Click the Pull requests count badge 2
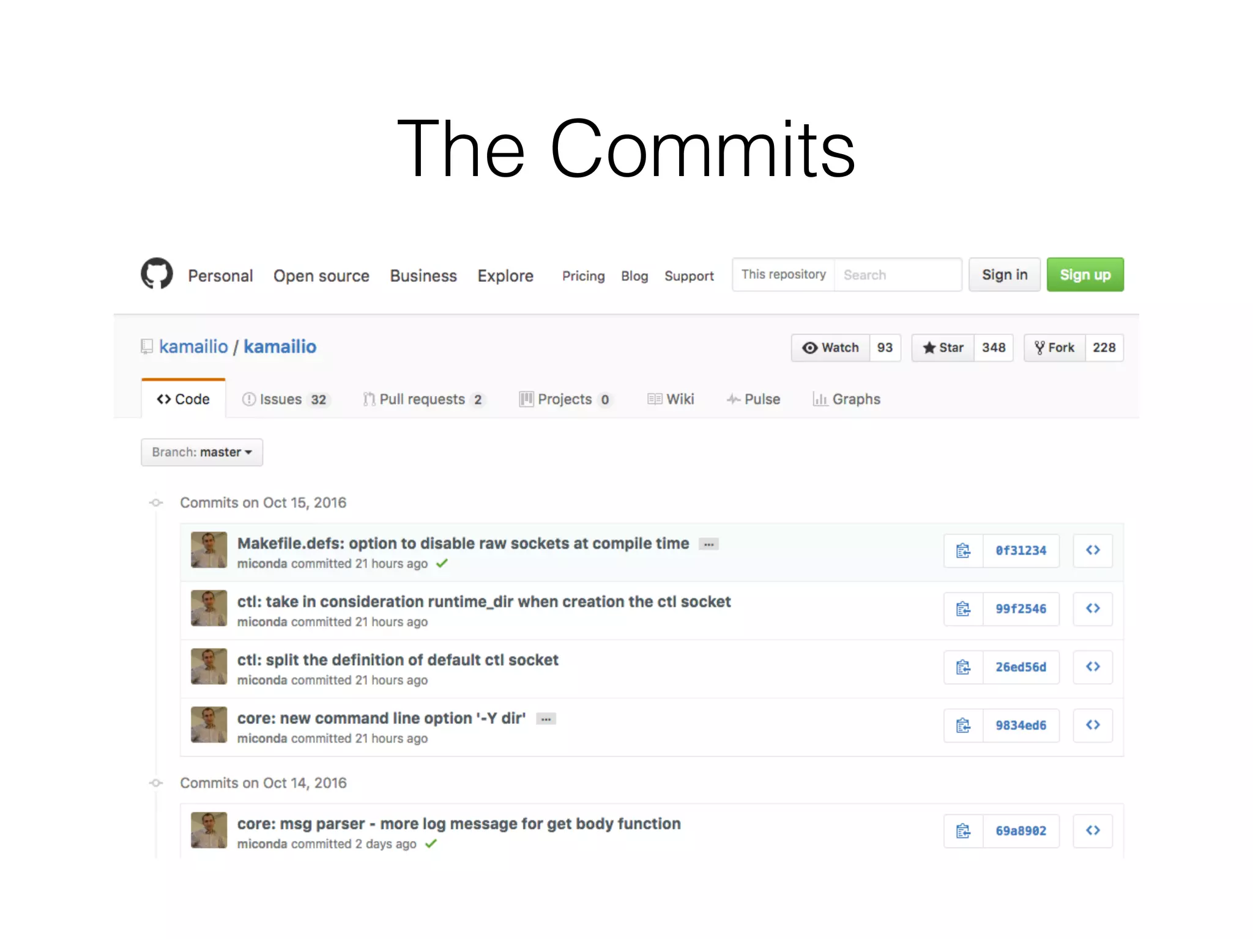 pos(478,400)
